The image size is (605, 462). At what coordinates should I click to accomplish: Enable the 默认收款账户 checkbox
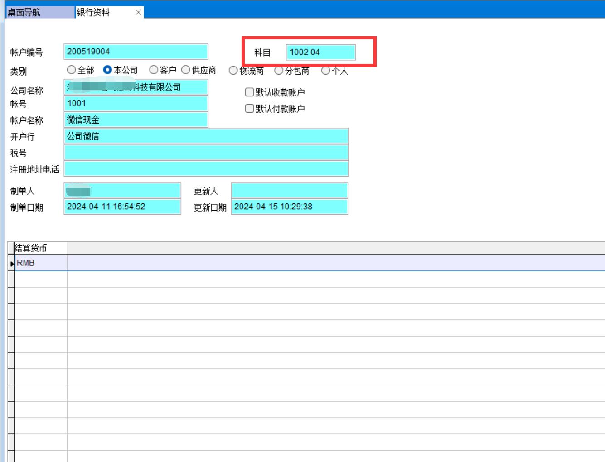(x=249, y=92)
